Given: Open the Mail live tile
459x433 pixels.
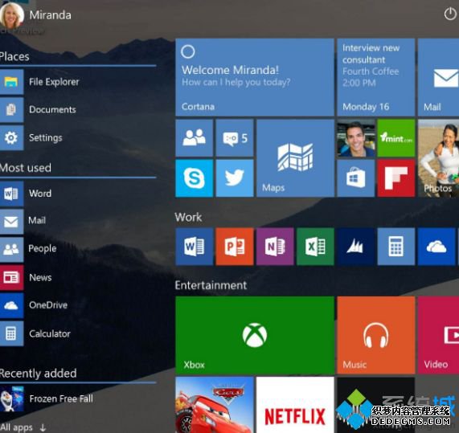Looking at the screenshot, I should tap(439, 77).
